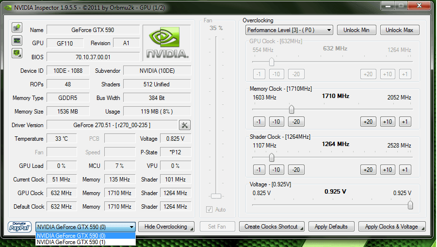Screen dimensions: 437x247
Task: Click Shader Clock +10 button
Action: tap(388, 170)
